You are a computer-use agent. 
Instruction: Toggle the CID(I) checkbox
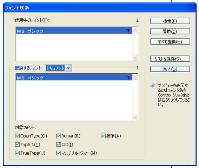59,145
